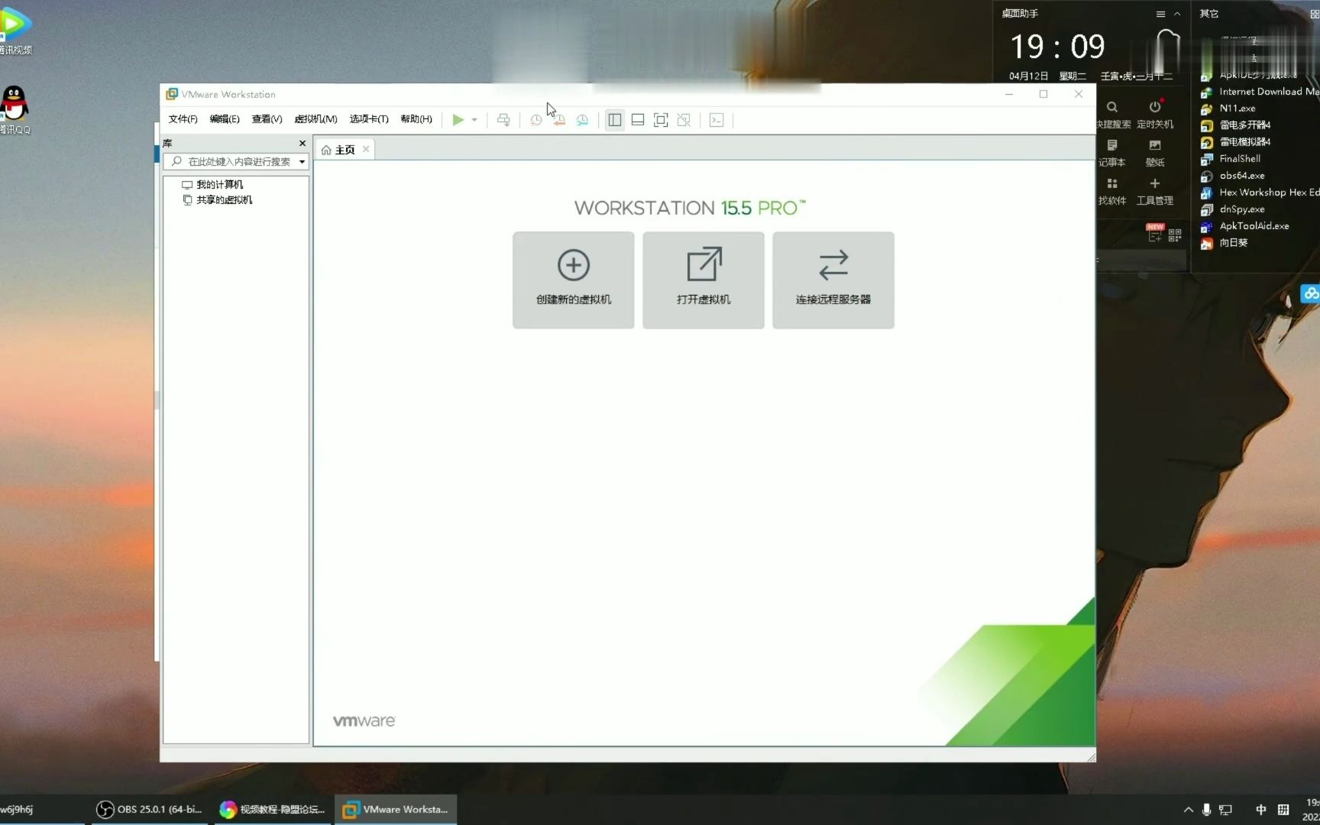Open the 查看(V) menu

tap(267, 119)
